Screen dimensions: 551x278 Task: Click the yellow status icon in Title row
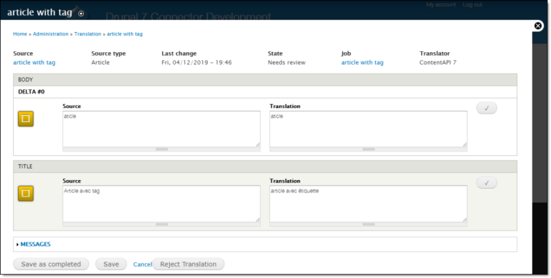point(26,194)
